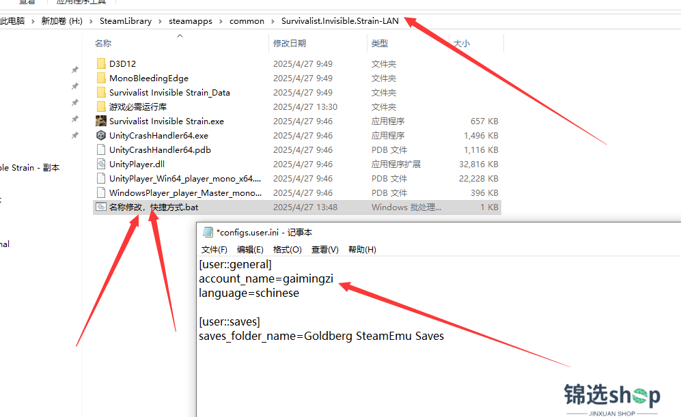The image size is (681, 417).
Task: Navigate to SteamLibrary in the breadcrumb
Action: (126, 21)
